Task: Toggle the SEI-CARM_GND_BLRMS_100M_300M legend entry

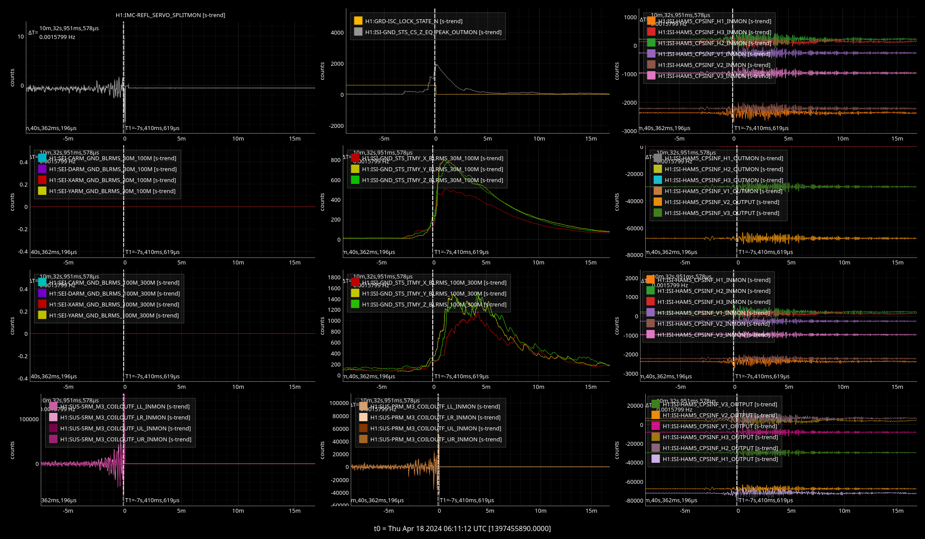Action: (x=109, y=282)
